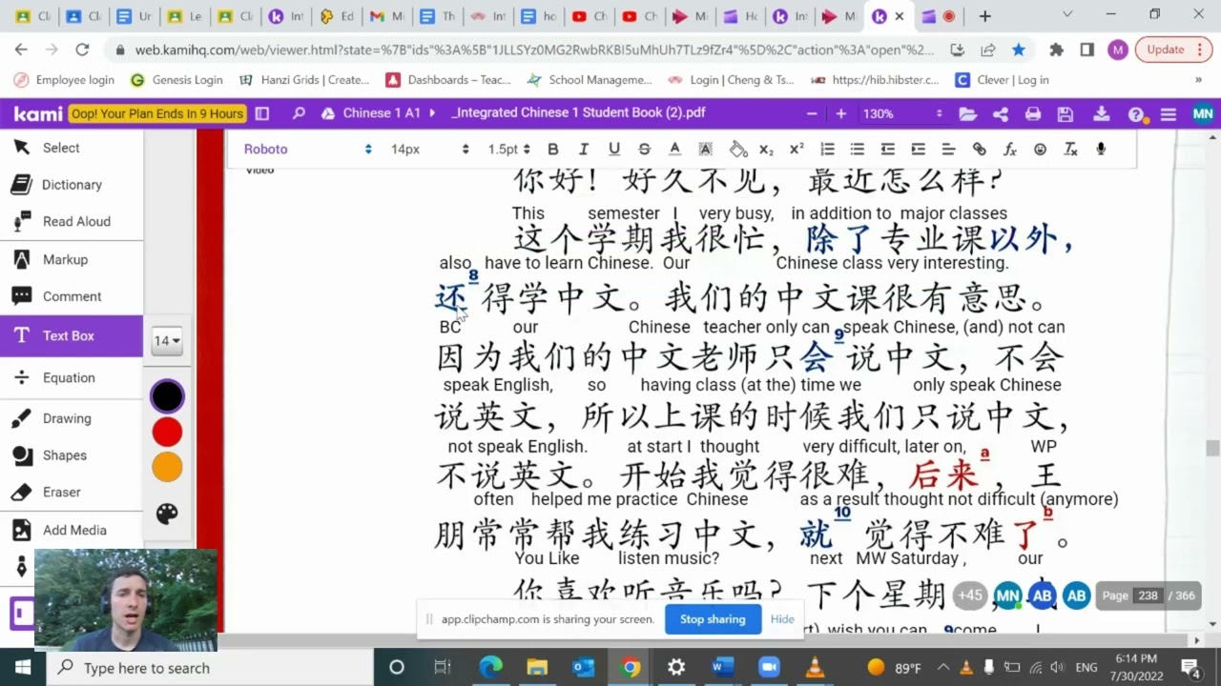The width and height of the screenshot is (1221, 686).
Task: Zoom out with the minus button
Action: pyautogui.click(x=812, y=113)
